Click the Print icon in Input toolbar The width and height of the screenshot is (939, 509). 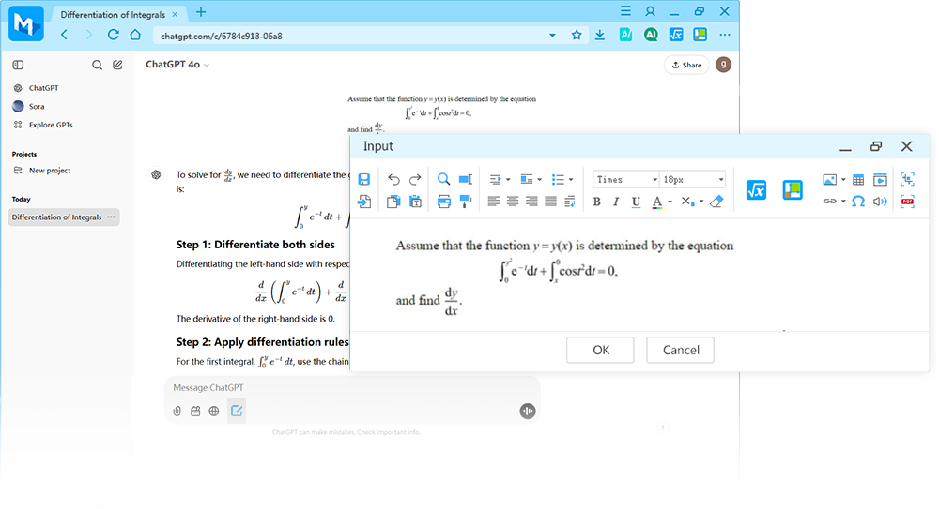point(444,202)
